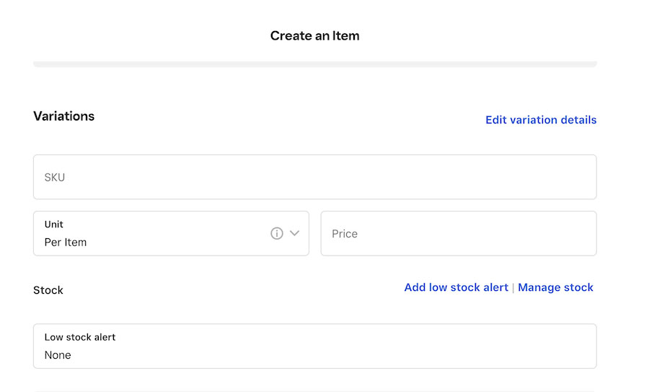
Task: Click the SKU placeholder text
Action: click(x=55, y=178)
